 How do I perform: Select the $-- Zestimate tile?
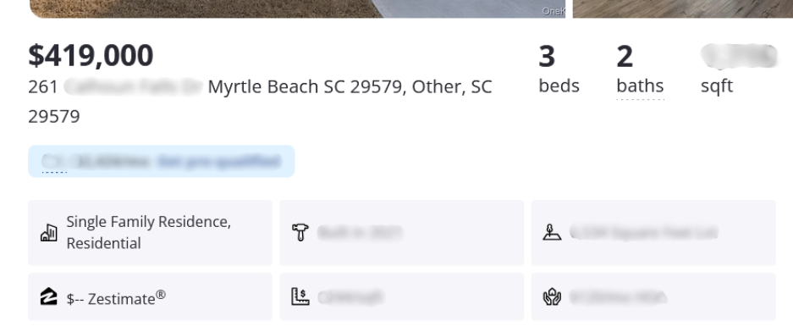(150, 296)
